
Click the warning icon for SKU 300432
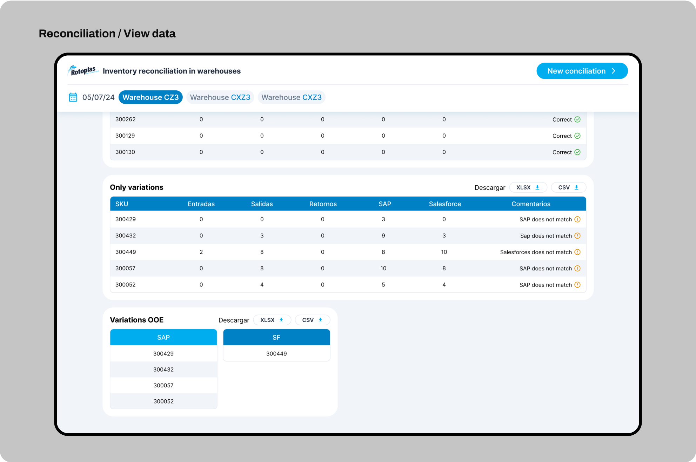pos(577,236)
